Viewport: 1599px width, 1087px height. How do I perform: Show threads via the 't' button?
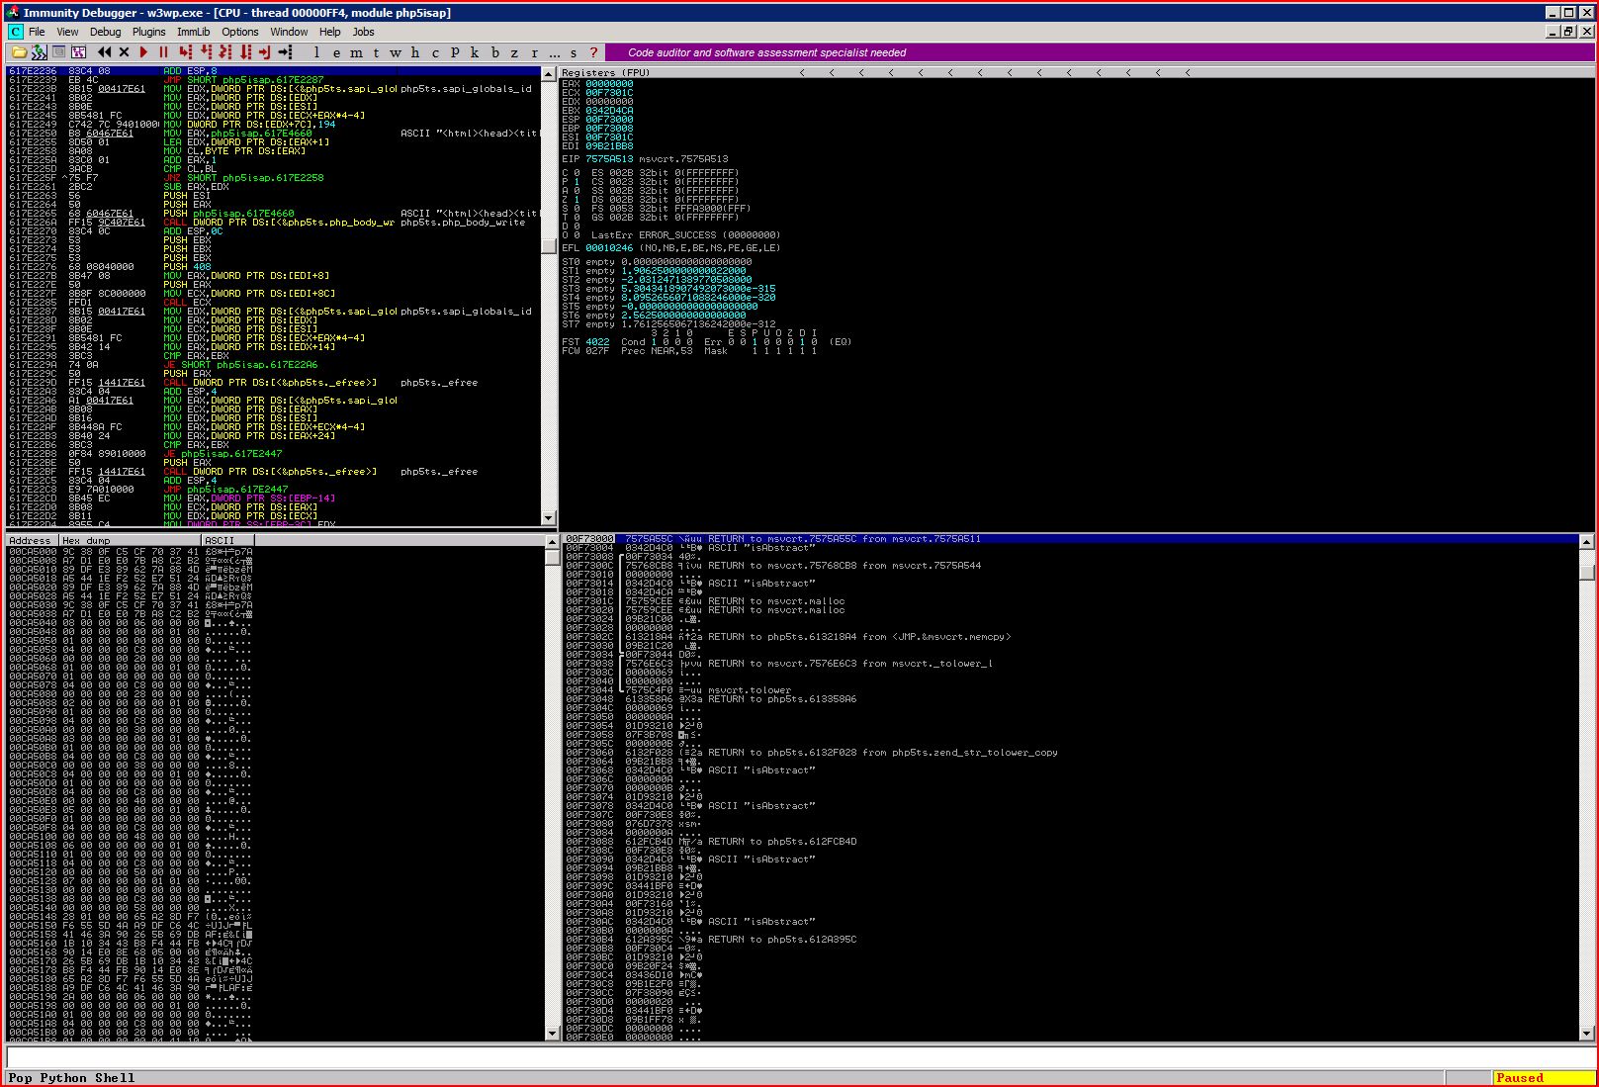coord(376,52)
